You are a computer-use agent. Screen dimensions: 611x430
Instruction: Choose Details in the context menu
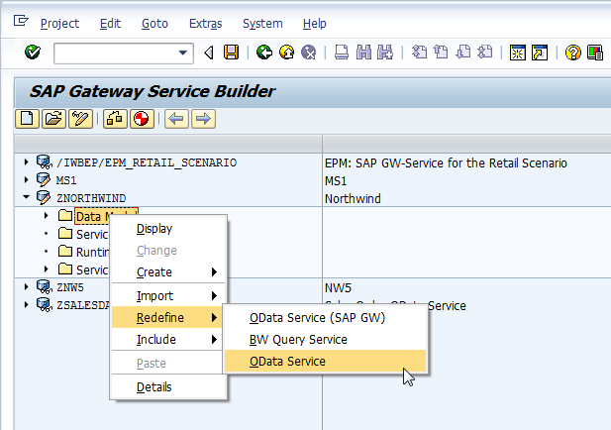[168, 387]
